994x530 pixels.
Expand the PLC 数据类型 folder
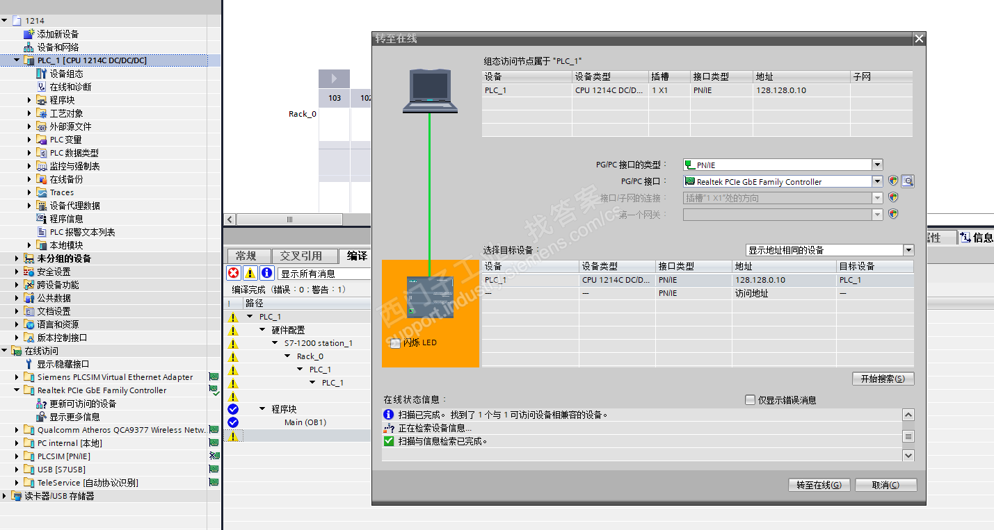29,153
